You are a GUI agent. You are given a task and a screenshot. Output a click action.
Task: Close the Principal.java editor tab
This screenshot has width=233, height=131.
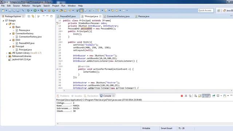100,16
